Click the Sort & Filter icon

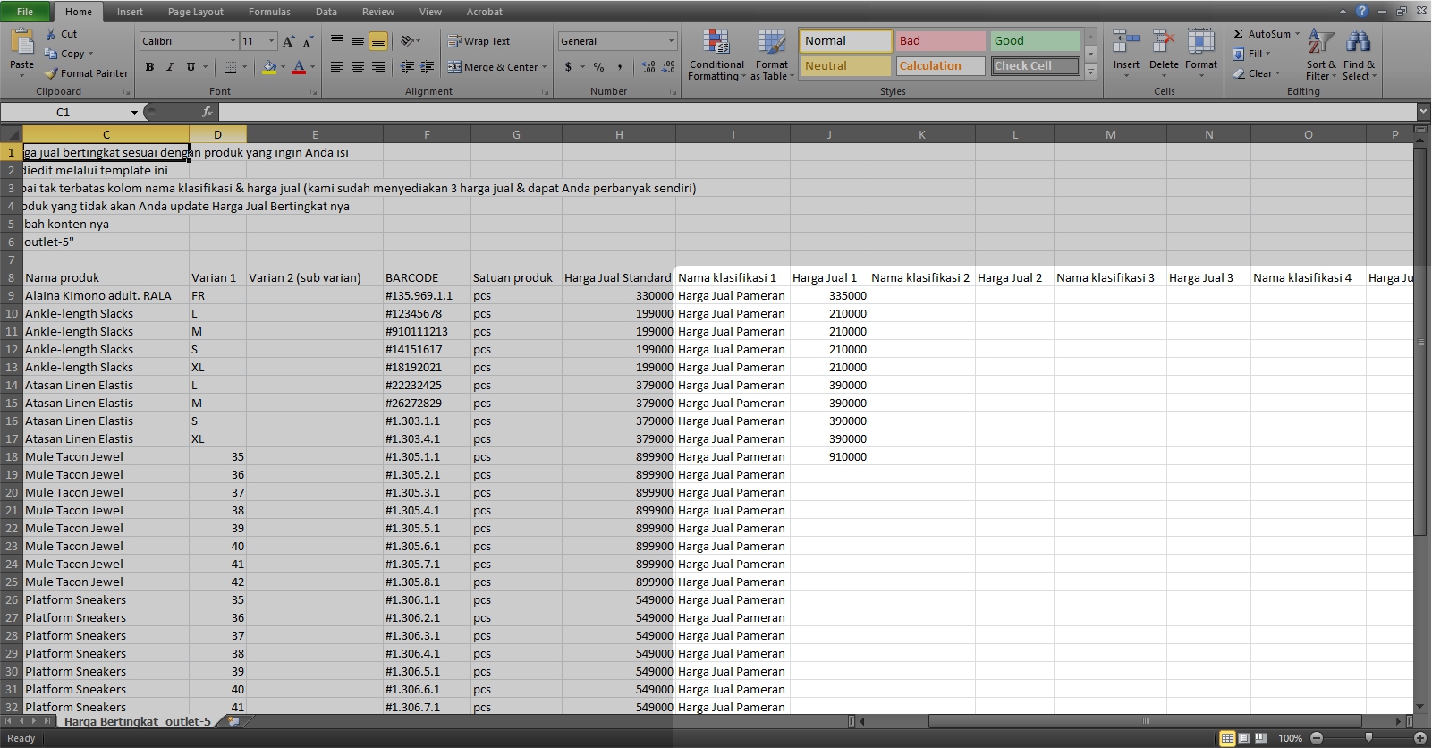pyautogui.click(x=1320, y=42)
